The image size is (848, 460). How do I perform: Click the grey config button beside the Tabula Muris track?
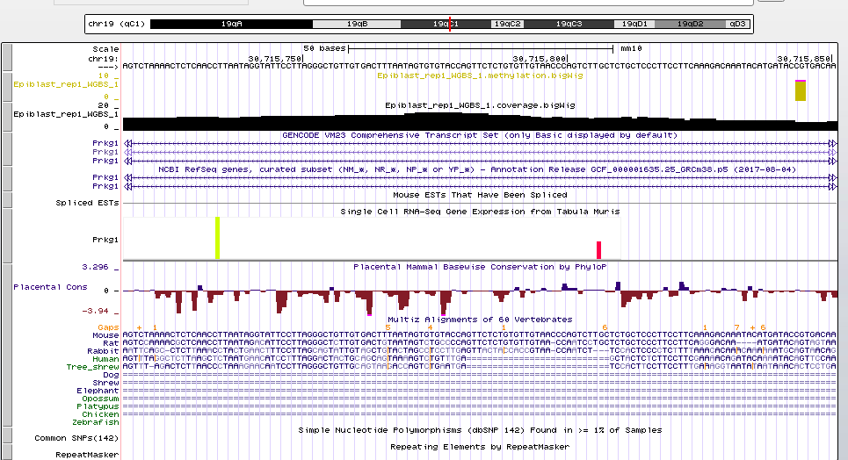tap(6, 235)
